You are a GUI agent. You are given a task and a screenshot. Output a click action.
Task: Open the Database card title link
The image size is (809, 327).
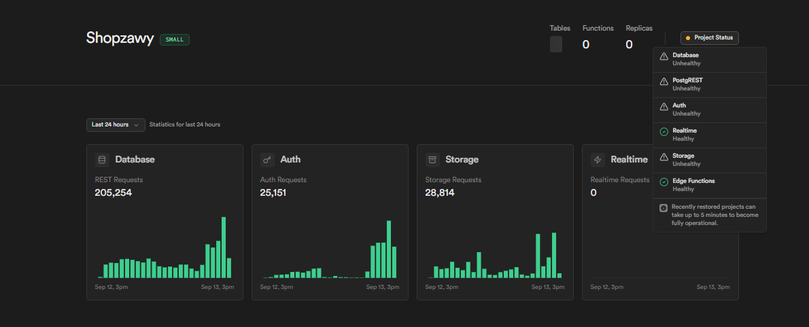pos(135,160)
